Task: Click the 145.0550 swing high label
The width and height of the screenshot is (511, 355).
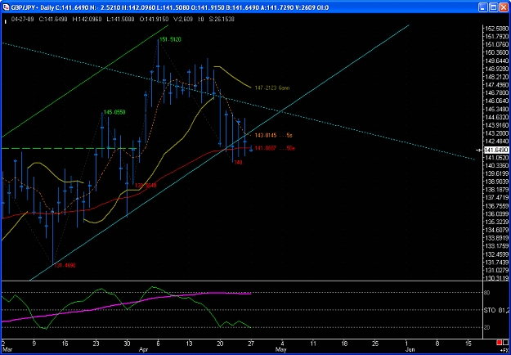Action: (x=114, y=112)
